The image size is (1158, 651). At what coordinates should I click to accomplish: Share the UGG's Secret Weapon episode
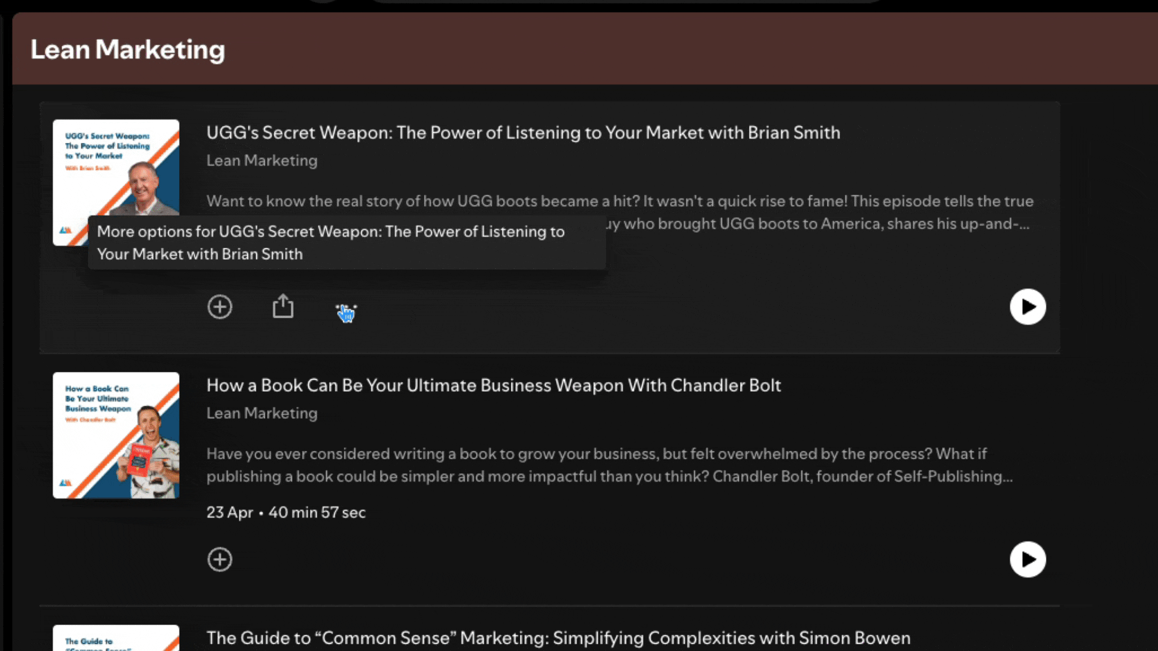pyautogui.click(x=283, y=306)
